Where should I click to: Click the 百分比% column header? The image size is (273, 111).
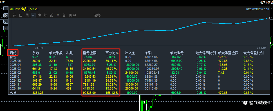(x=112, y=53)
